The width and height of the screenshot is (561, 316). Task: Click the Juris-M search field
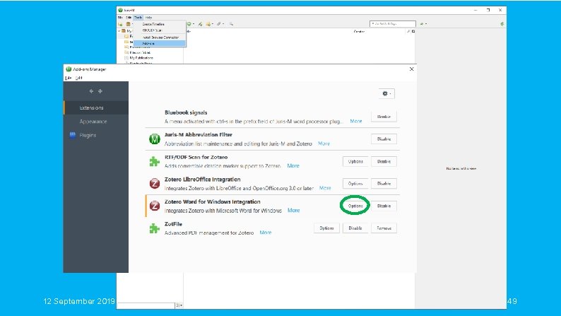click(x=393, y=23)
